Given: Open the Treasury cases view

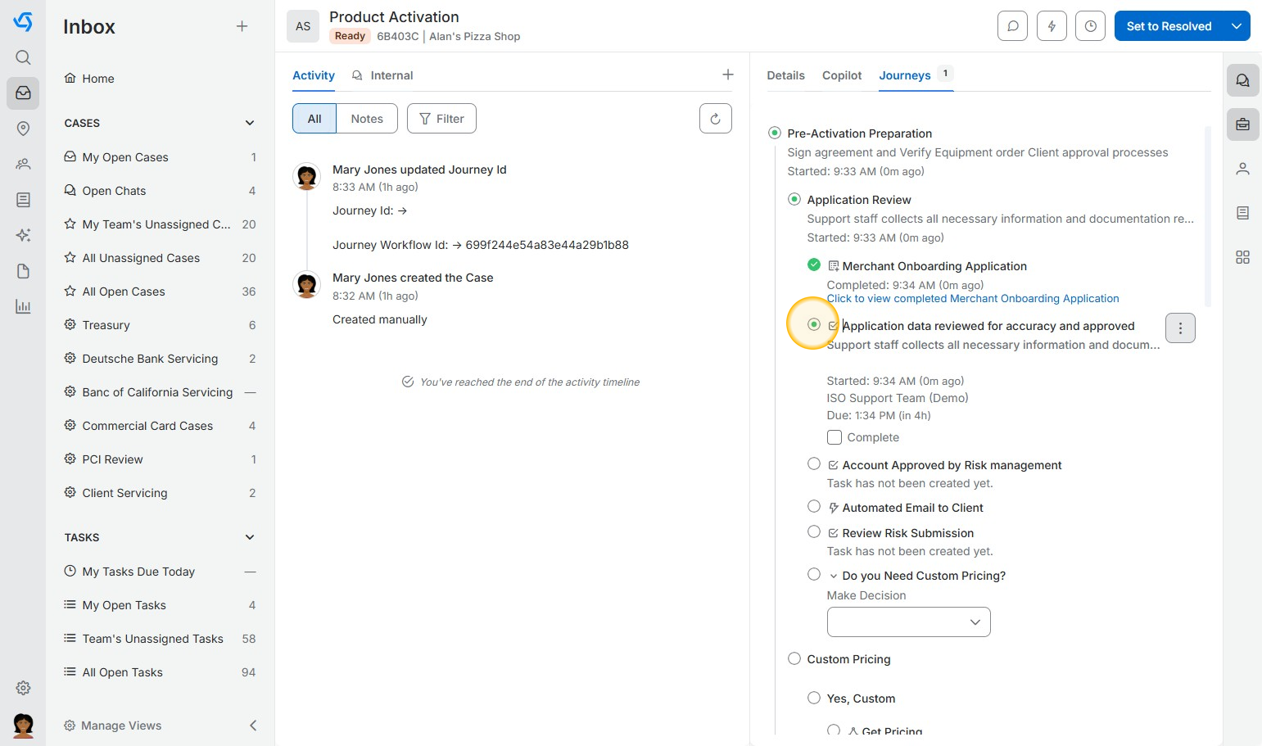Looking at the screenshot, I should point(106,325).
